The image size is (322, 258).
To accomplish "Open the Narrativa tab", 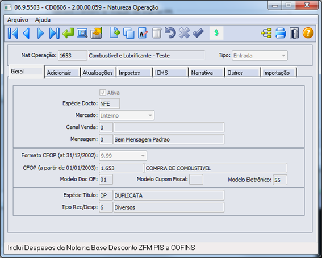I will point(206,73).
